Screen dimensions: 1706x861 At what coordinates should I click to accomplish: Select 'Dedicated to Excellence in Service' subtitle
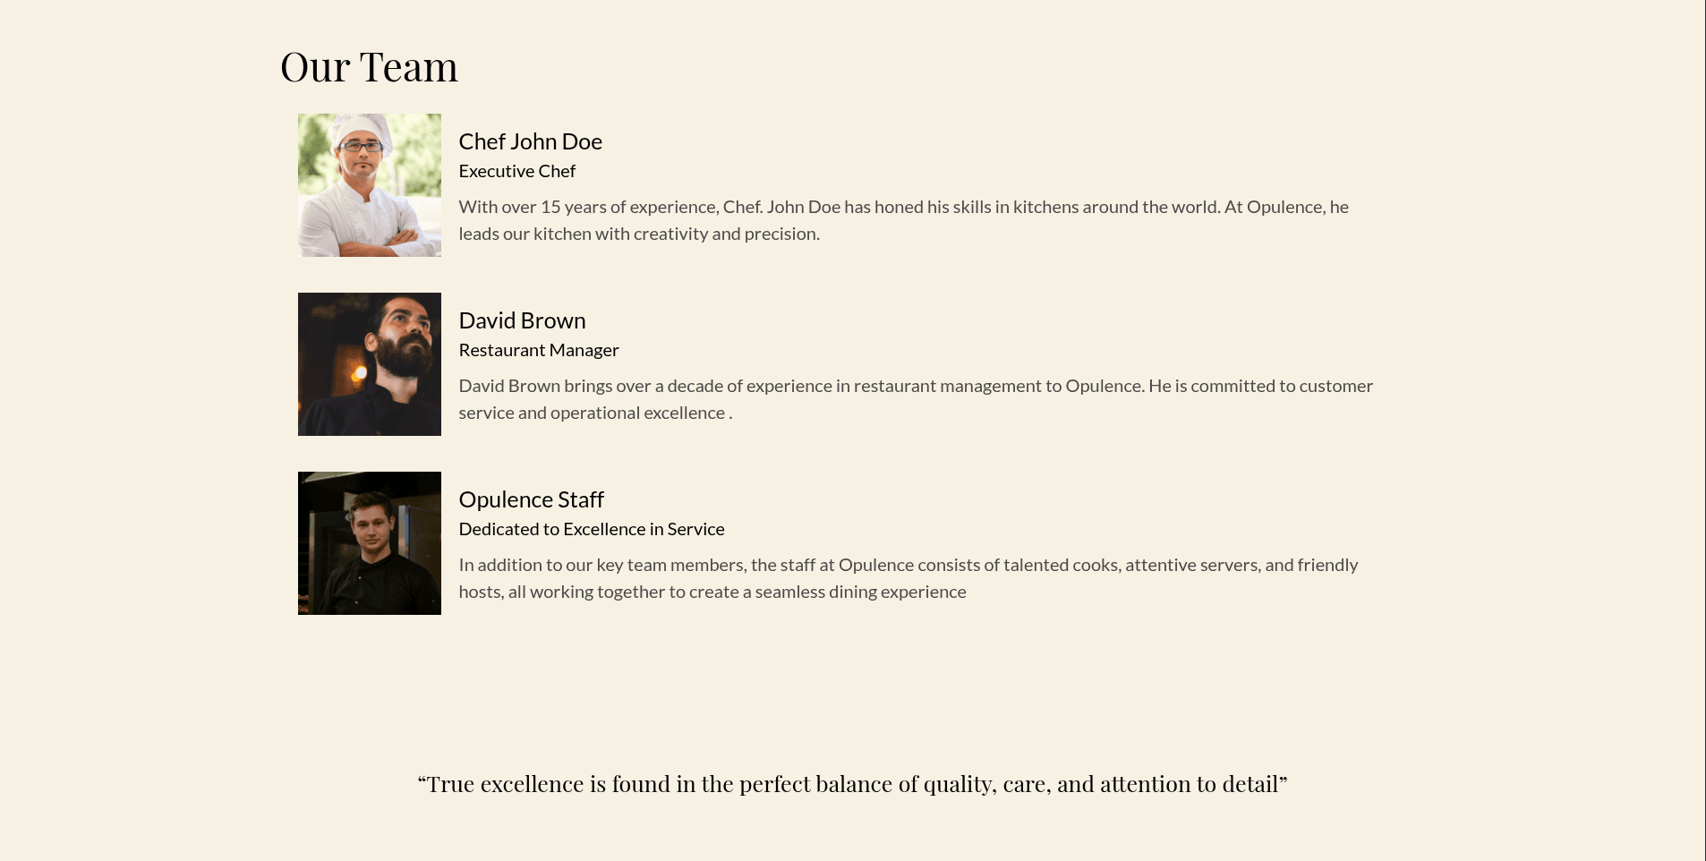tap(591, 529)
